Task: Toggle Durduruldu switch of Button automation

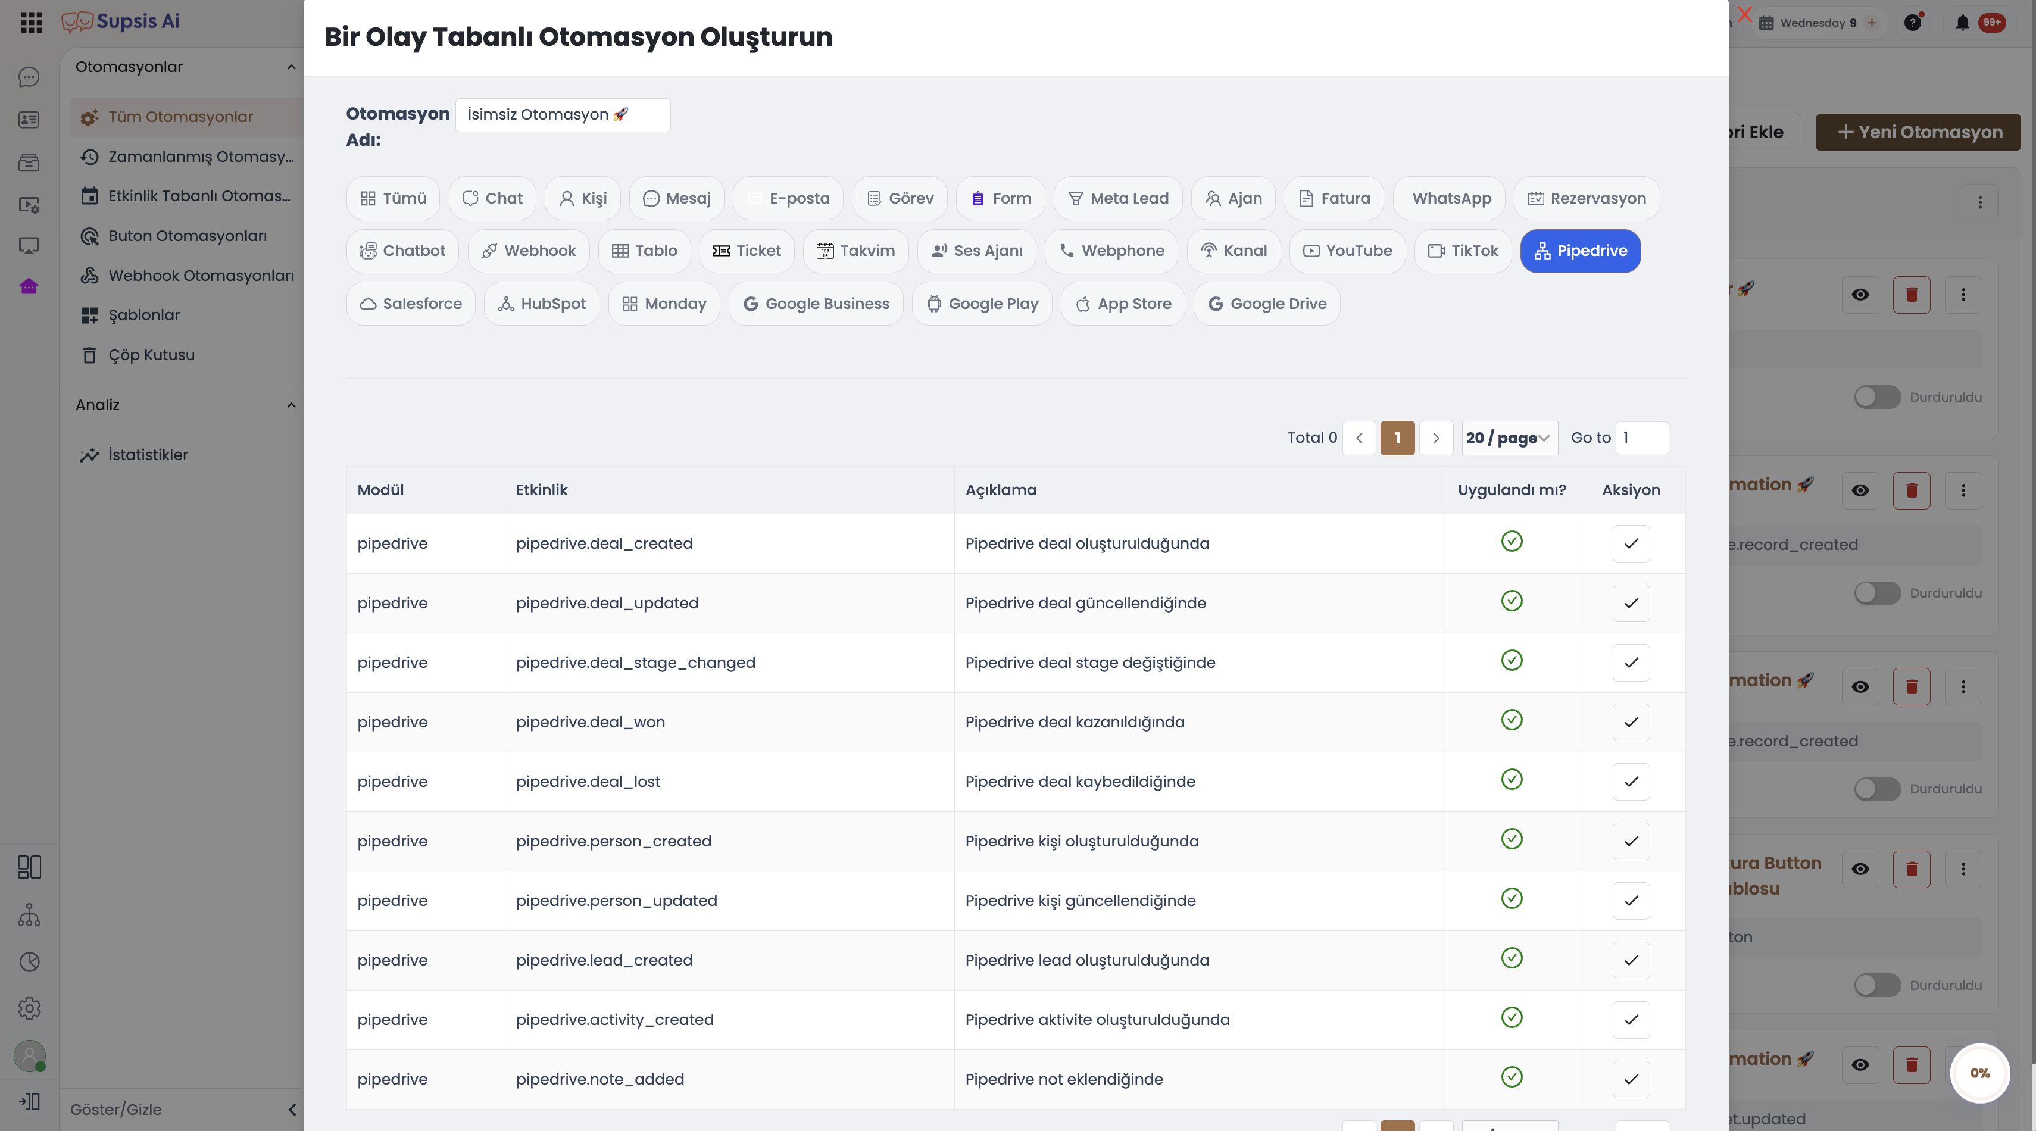Action: pyautogui.click(x=1878, y=985)
